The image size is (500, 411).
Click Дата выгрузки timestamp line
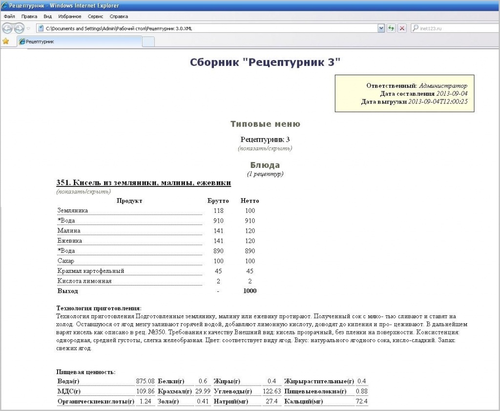[415, 102]
